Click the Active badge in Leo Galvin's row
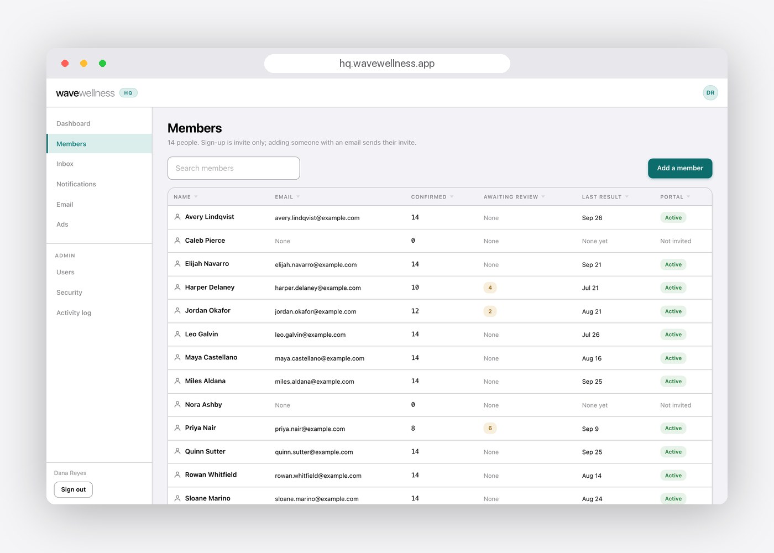774x553 pixels. pyautogui.click(x=673, y=335)
